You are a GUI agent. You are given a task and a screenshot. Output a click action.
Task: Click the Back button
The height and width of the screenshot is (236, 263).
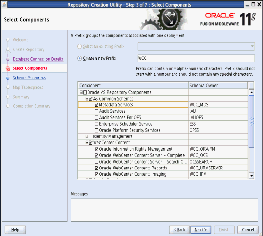click(179, 230)
